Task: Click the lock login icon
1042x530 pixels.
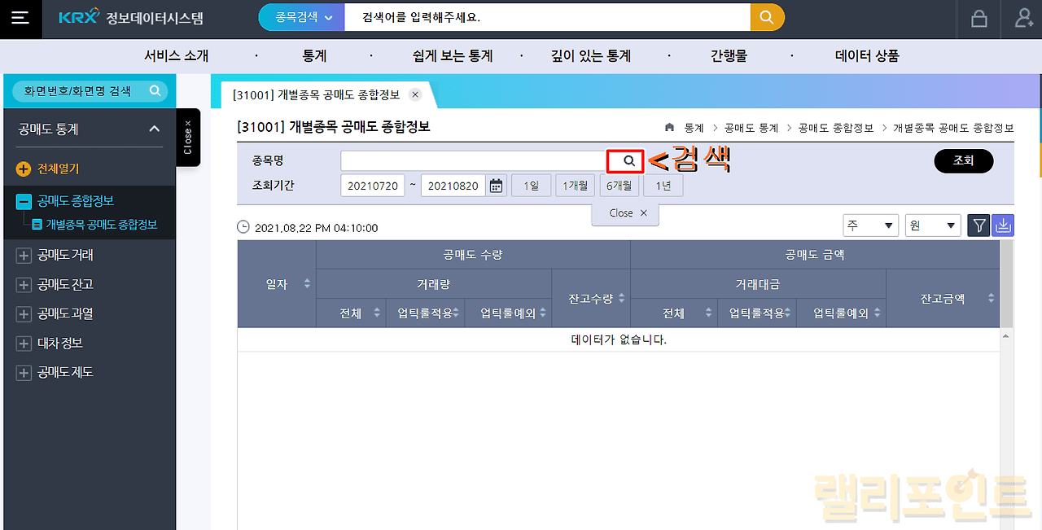Action: coord(979,19)
